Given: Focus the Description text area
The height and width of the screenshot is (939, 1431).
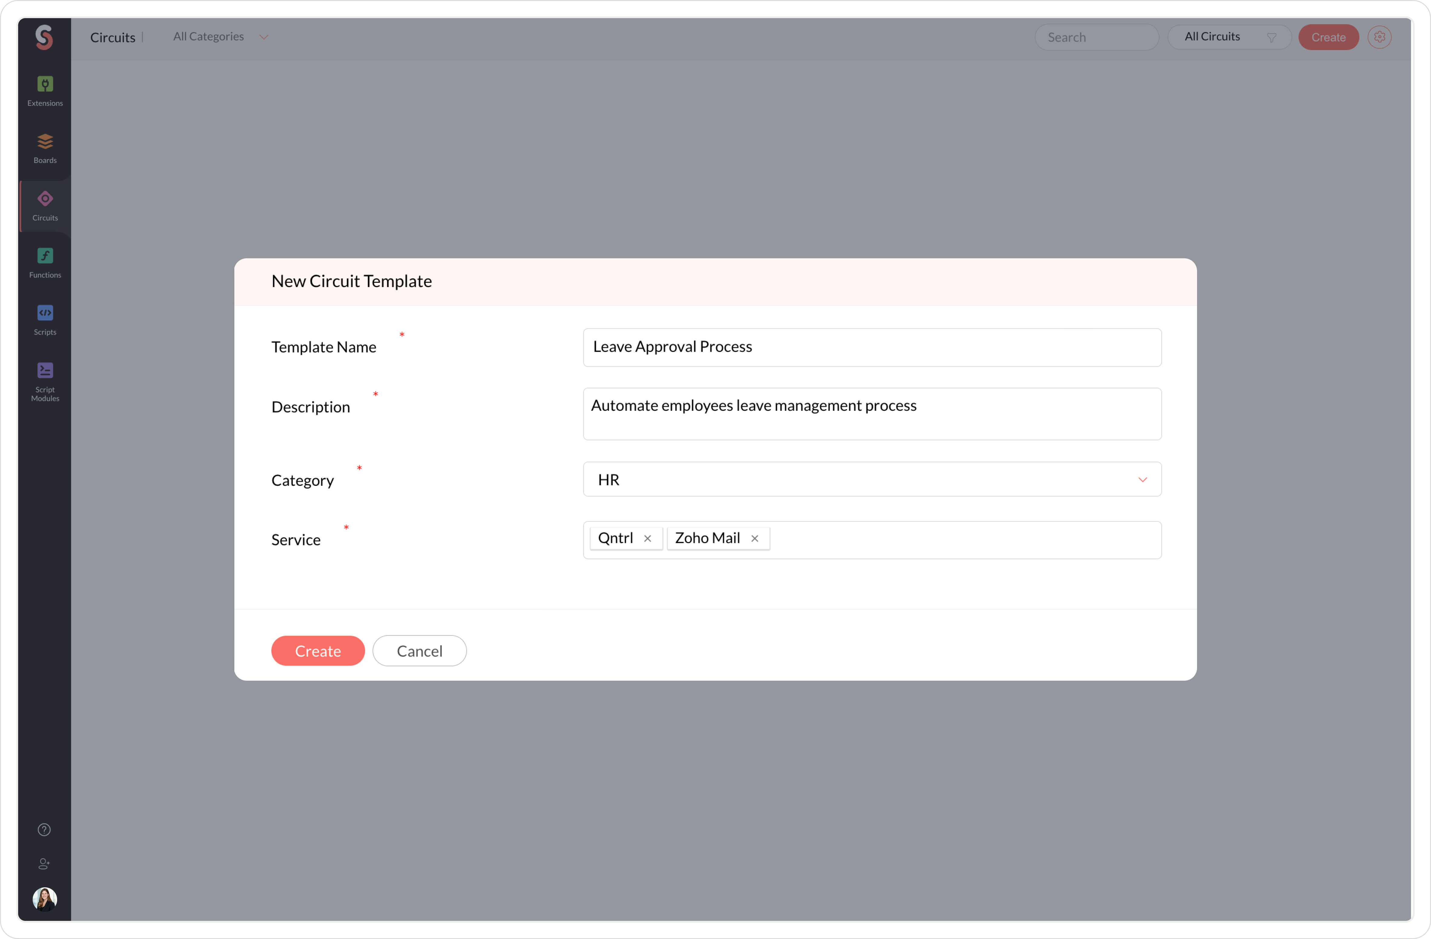Looking at the screenshot, I should tap(872, 414).
